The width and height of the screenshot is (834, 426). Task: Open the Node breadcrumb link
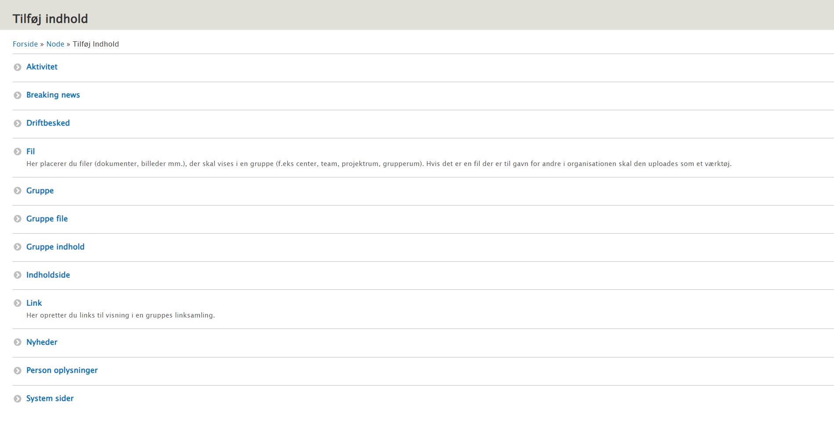(x=55, y=44)
